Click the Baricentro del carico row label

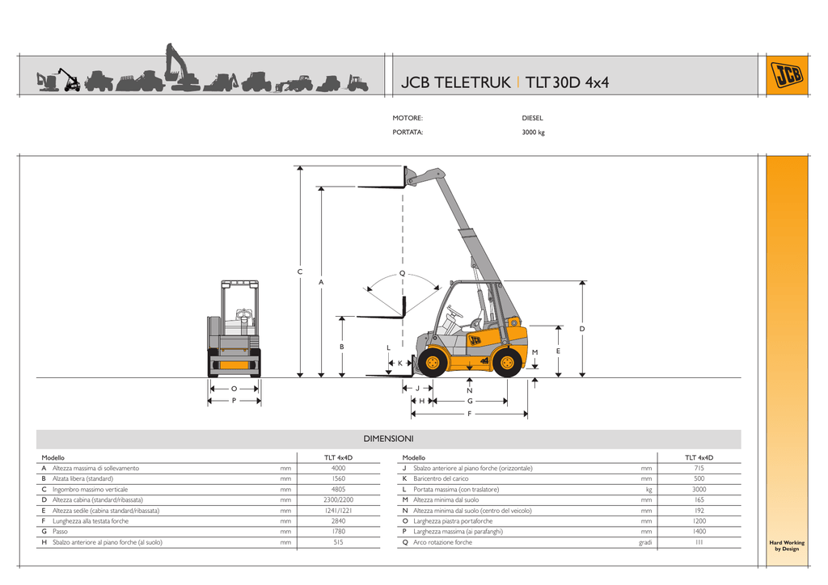click(x=441, y=479)
